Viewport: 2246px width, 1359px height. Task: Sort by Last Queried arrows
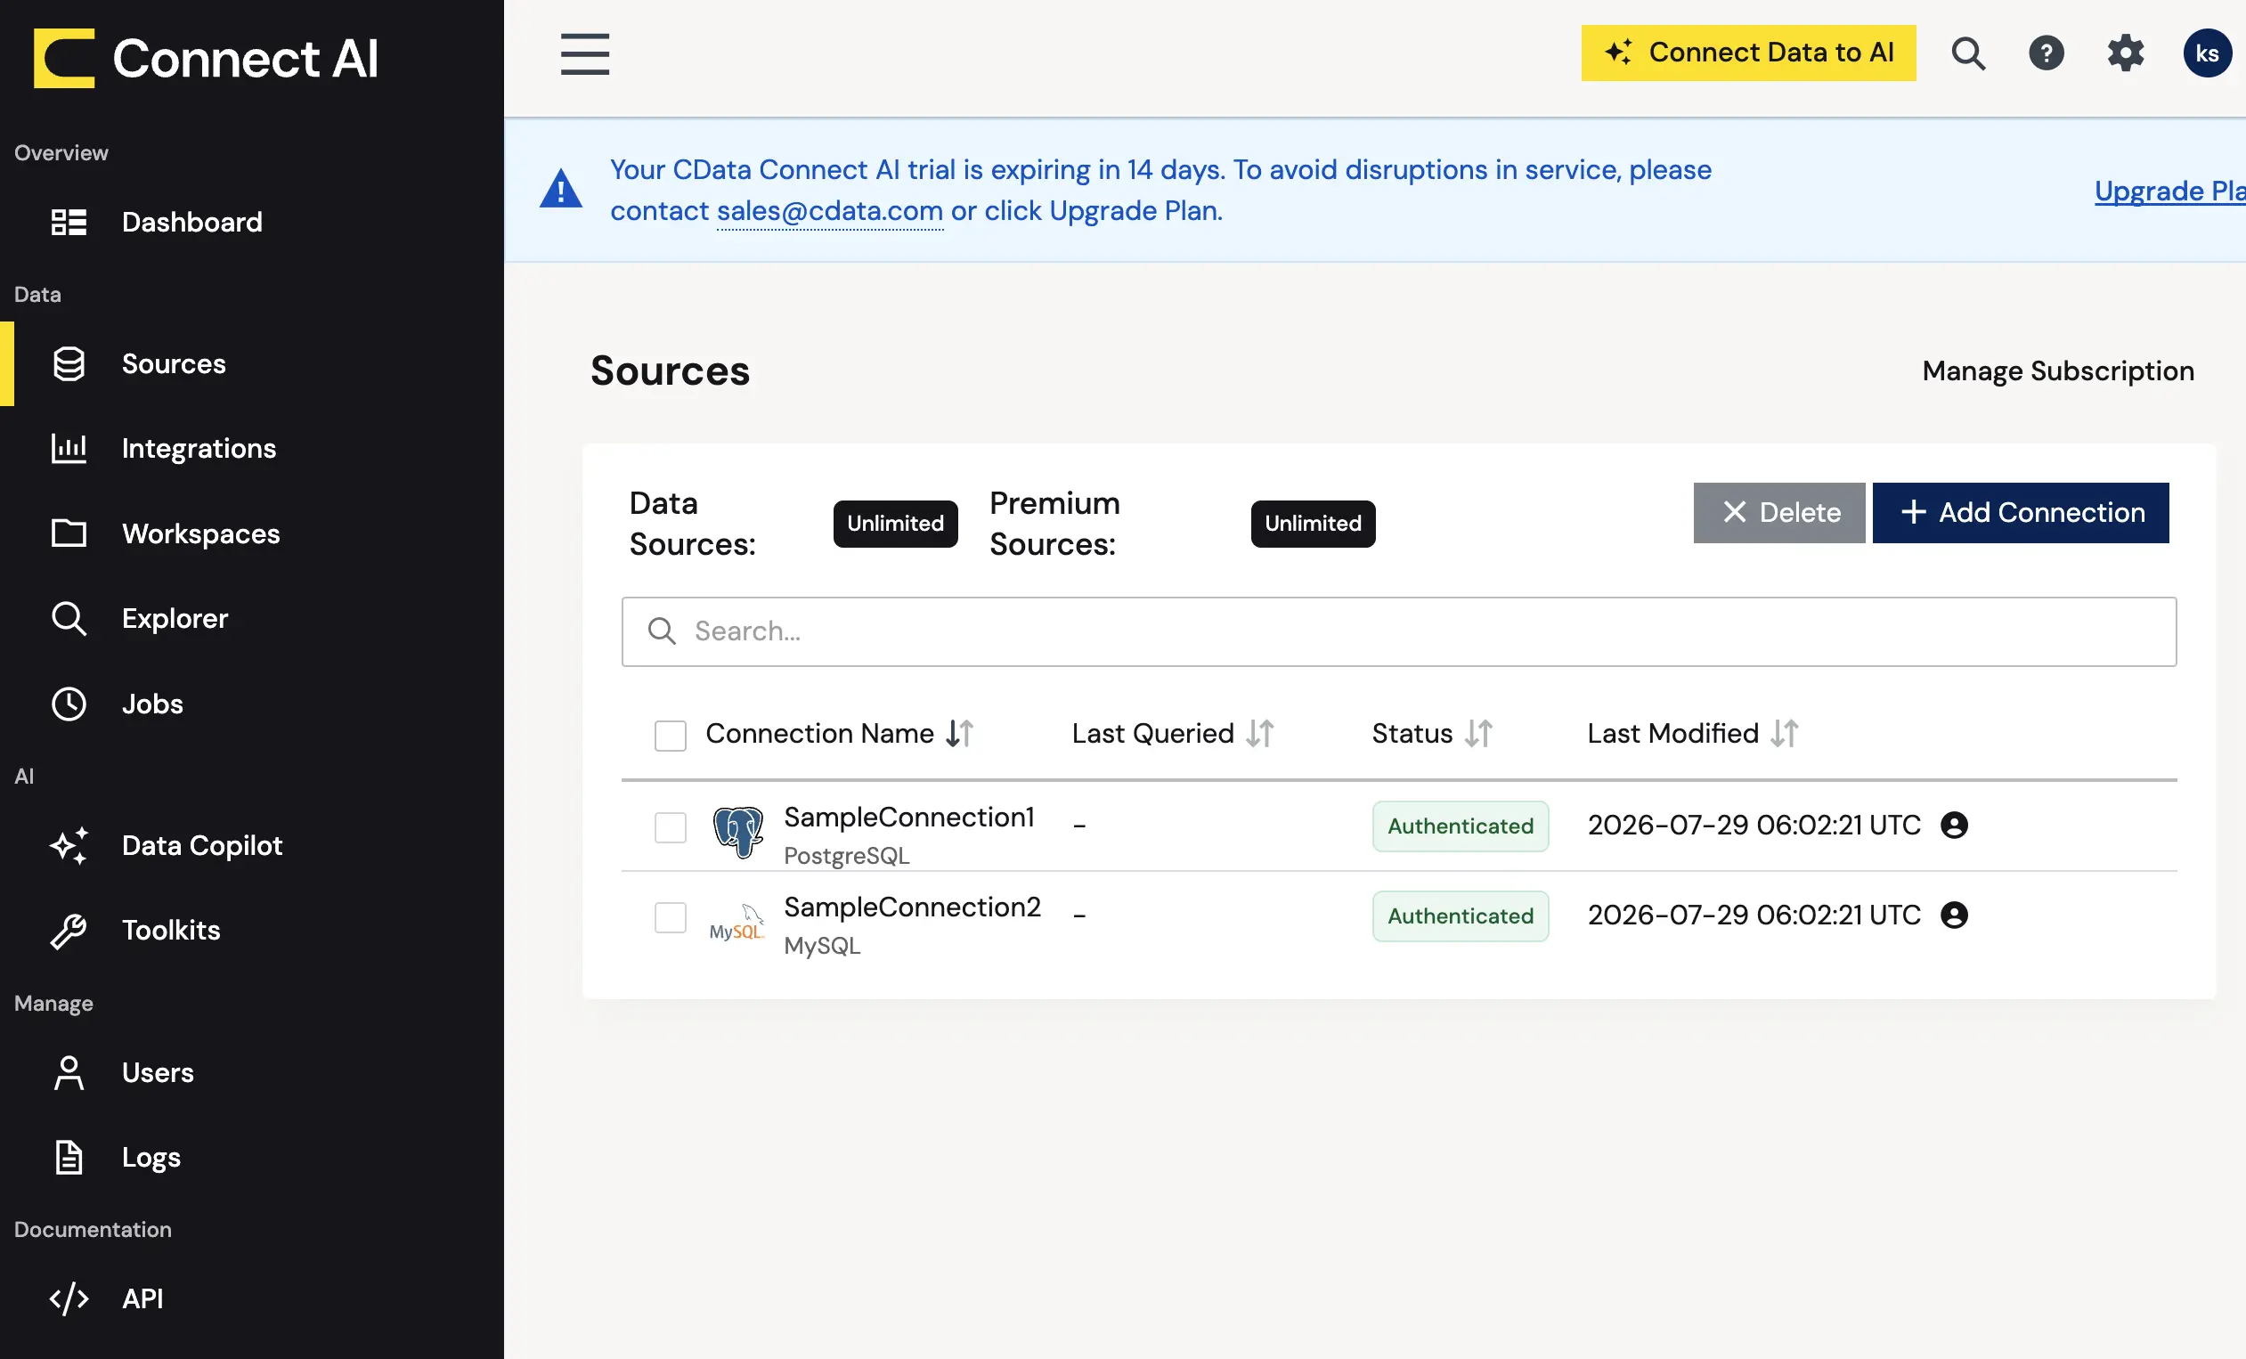click(x=1260, y=734)
